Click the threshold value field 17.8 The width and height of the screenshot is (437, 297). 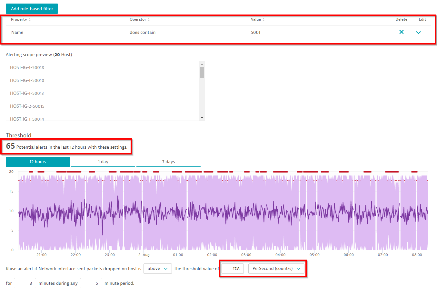[x=233, y=269]
